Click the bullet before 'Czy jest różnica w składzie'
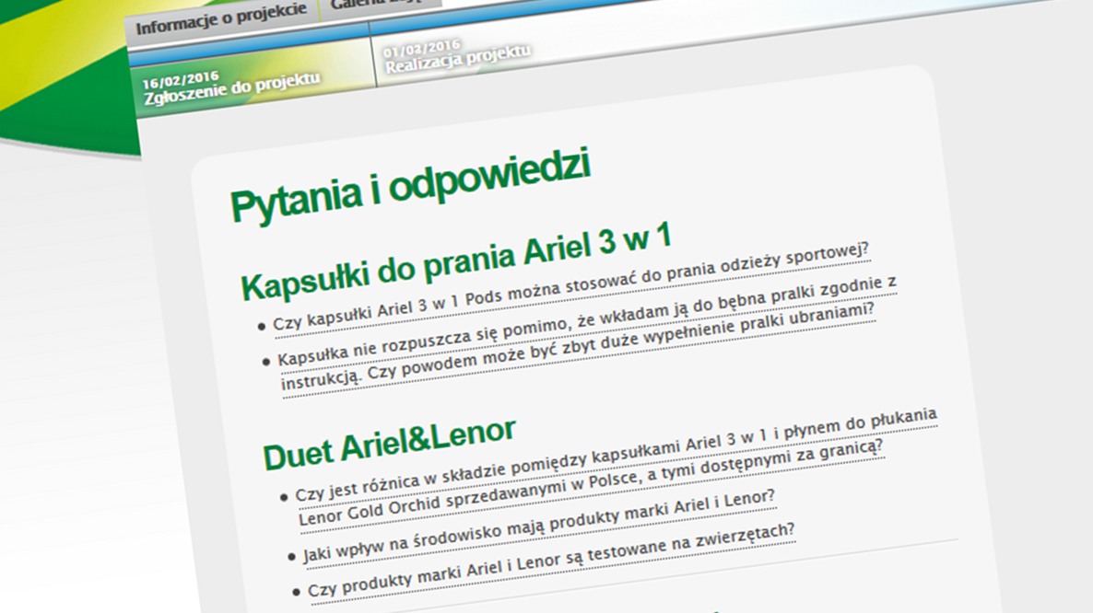Image resolution: width=1093 pixels, height=613 pixels. click(283, 497)
